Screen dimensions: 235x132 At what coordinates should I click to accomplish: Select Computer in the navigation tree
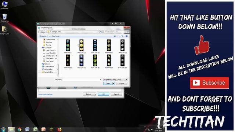point(47,48)
